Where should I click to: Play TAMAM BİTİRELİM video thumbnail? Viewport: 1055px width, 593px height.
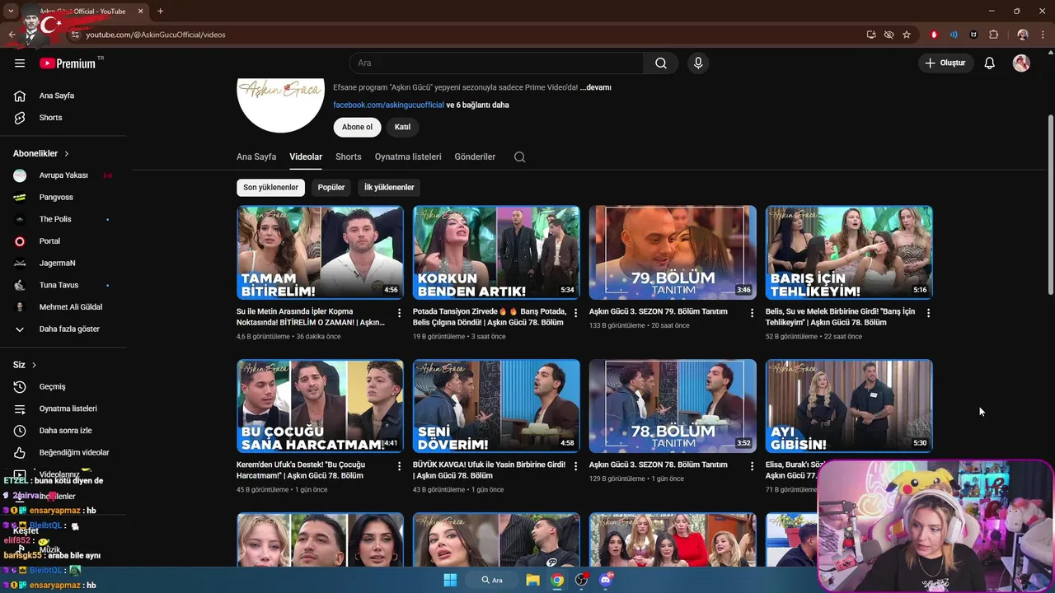[320, 252]
